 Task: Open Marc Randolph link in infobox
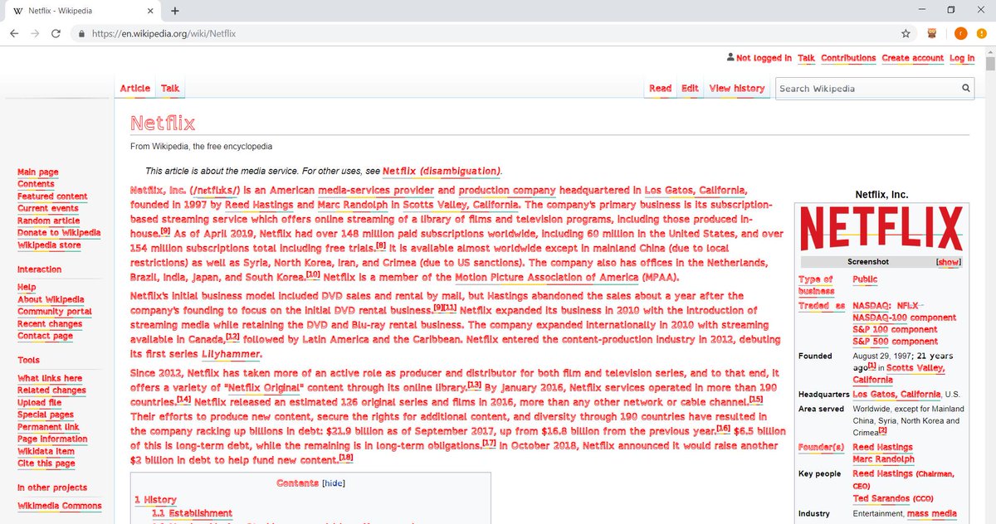[883, 459]
